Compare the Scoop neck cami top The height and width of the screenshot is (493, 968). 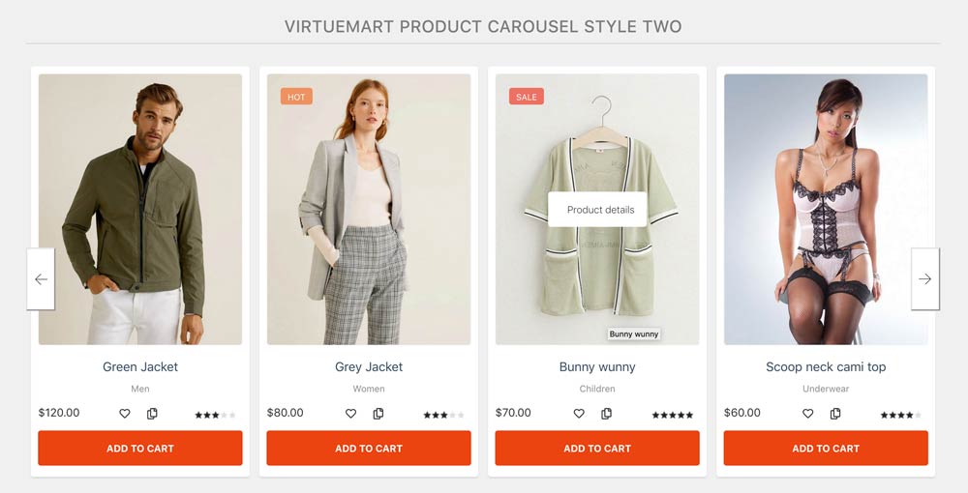(x=834, y=414)
